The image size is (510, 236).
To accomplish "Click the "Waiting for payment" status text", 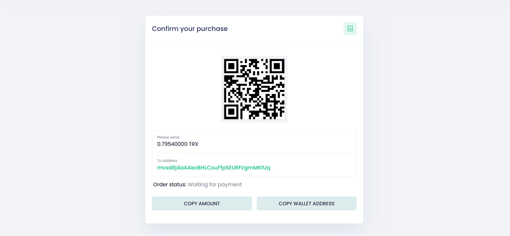I will [x=215, y=185].
